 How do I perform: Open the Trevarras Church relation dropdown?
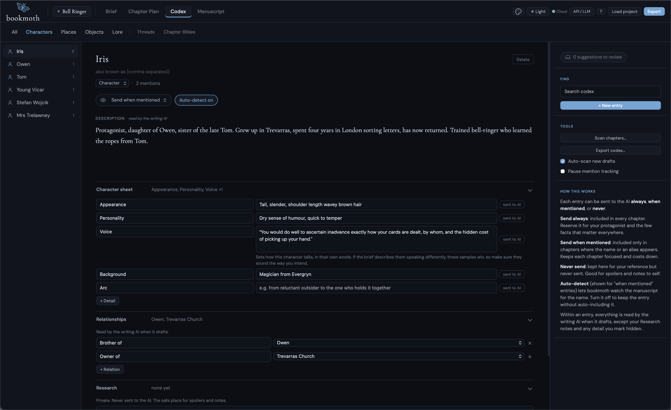(398, 356)
